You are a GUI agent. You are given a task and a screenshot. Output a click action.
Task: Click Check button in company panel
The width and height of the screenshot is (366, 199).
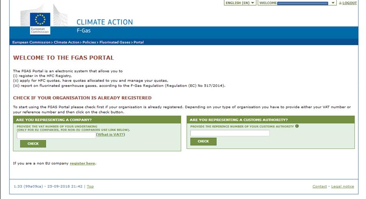point(33,144)
